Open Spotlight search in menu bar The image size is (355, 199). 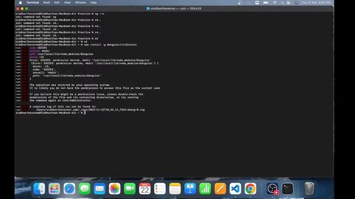282,3
